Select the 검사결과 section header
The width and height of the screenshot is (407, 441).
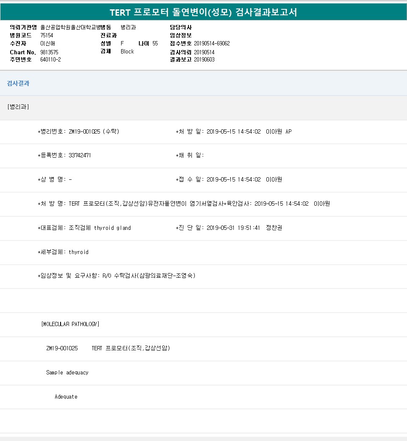pyautogui.click(x=18, y=84)
